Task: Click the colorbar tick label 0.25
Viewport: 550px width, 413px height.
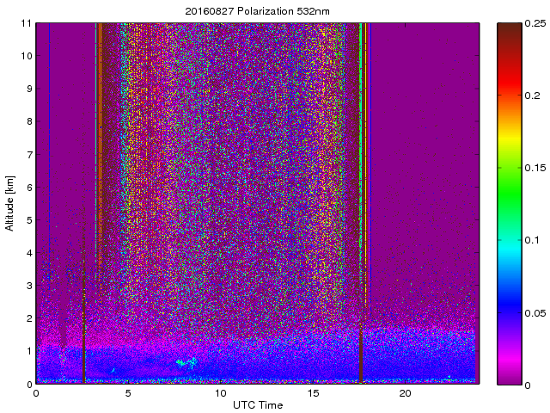Action: coord(536,23)
